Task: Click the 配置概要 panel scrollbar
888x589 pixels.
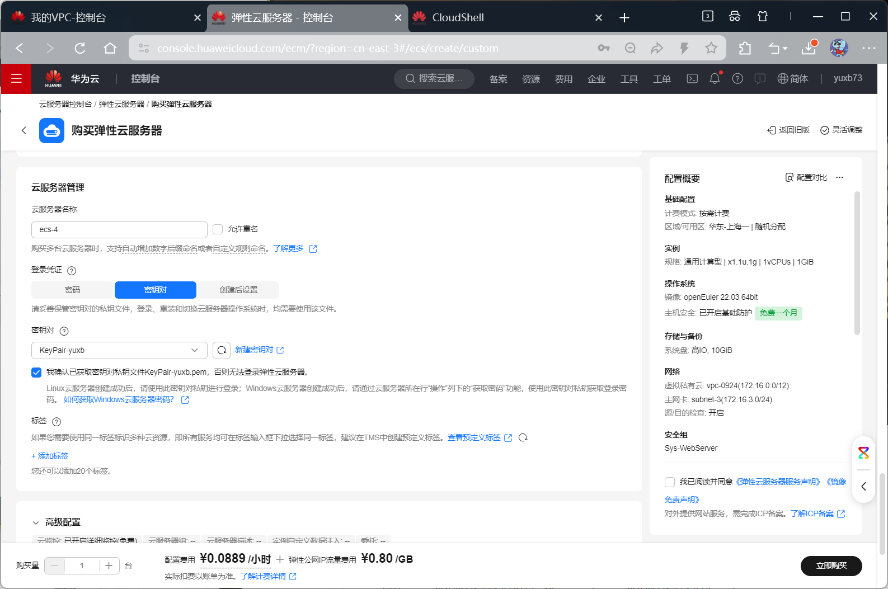Action: click(x=857, y=263)
